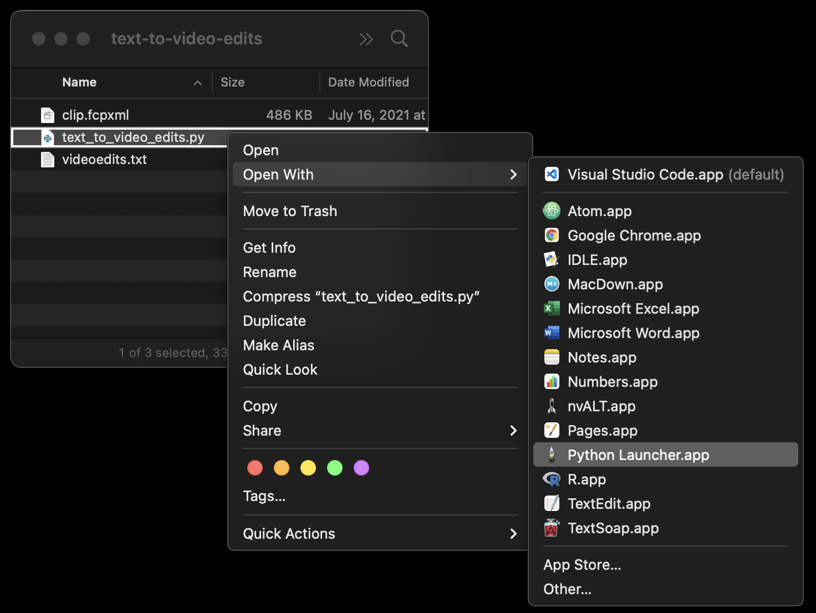Click the Notes app icon
816x613 pixels.
point(552,357)
